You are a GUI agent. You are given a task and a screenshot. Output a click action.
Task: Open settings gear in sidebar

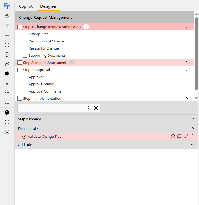7,16
